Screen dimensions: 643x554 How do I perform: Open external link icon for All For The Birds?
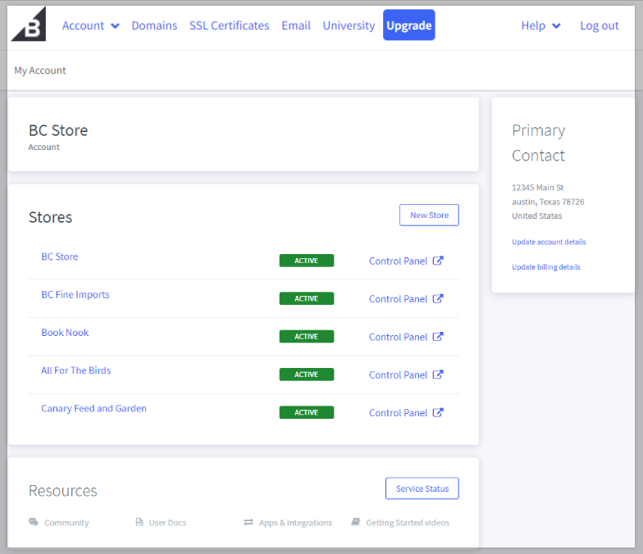[438, 375]
